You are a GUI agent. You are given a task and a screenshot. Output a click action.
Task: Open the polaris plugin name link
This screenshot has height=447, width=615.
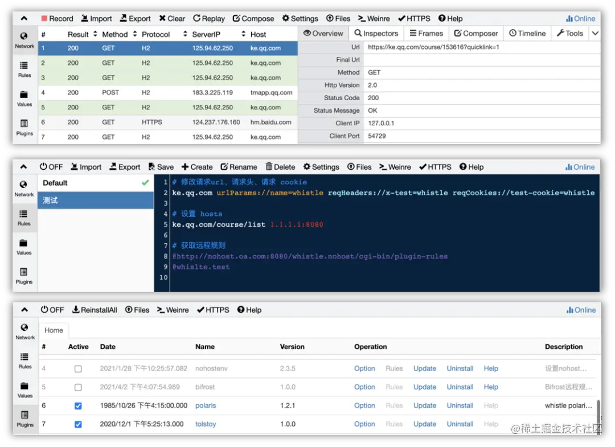click(206, 405)
